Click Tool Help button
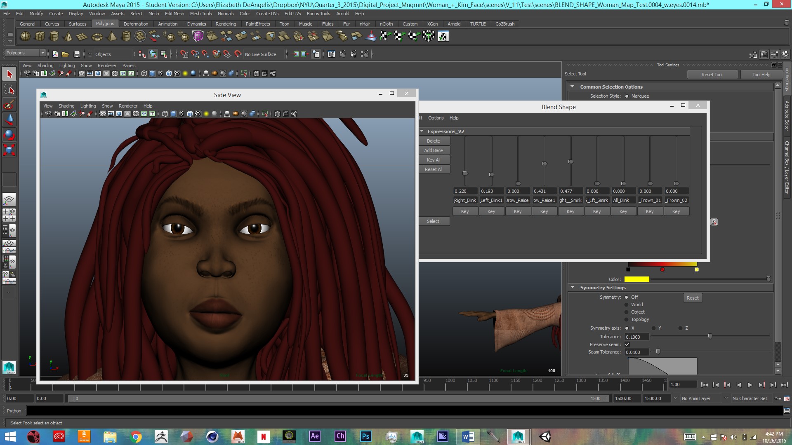The width and height of the screenshot is (792, 445). click(x=761, y=75)
